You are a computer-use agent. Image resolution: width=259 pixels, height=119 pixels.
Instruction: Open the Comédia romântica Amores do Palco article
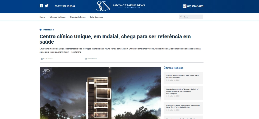click(x=182, y=91)
